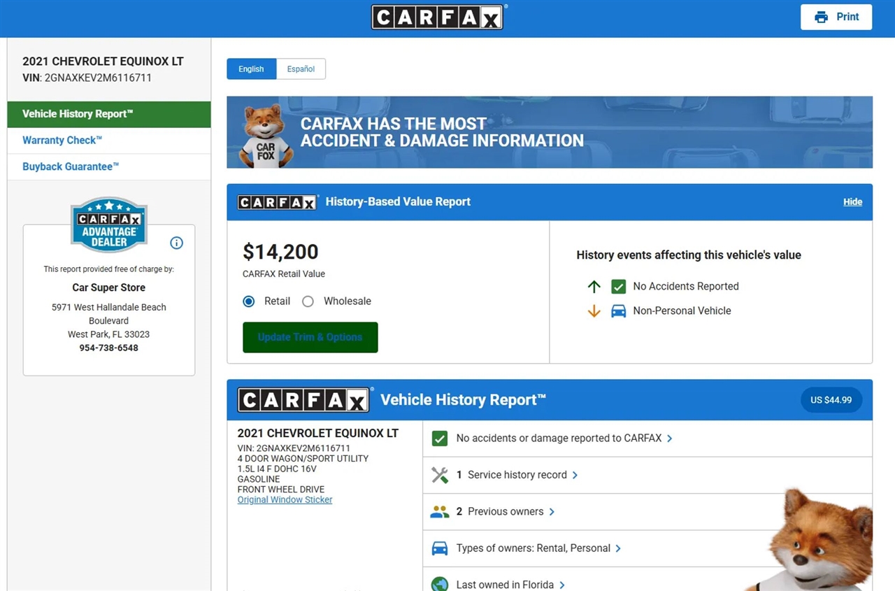Select the Wholesale value radio button
895x591 pixels.
click(308, 301)
